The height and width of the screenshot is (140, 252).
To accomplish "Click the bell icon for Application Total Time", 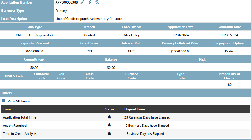I will [109, 117].
